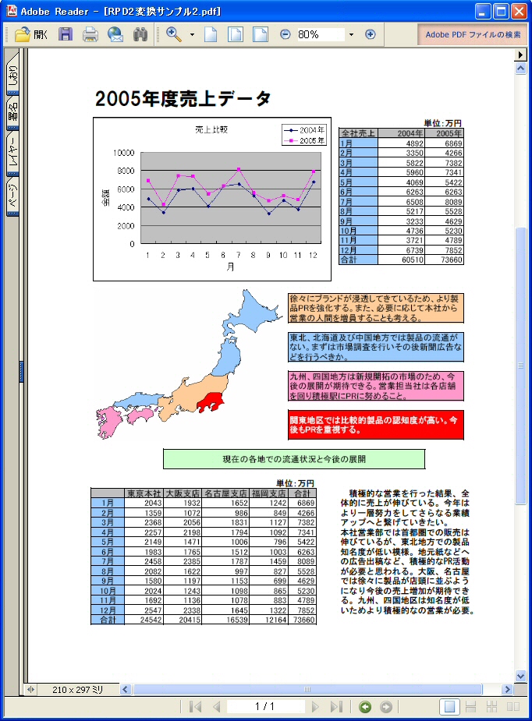Open a file with the 開く folder button
The image size is (532, 721).
pyautogui.click(x=31, y=34)
